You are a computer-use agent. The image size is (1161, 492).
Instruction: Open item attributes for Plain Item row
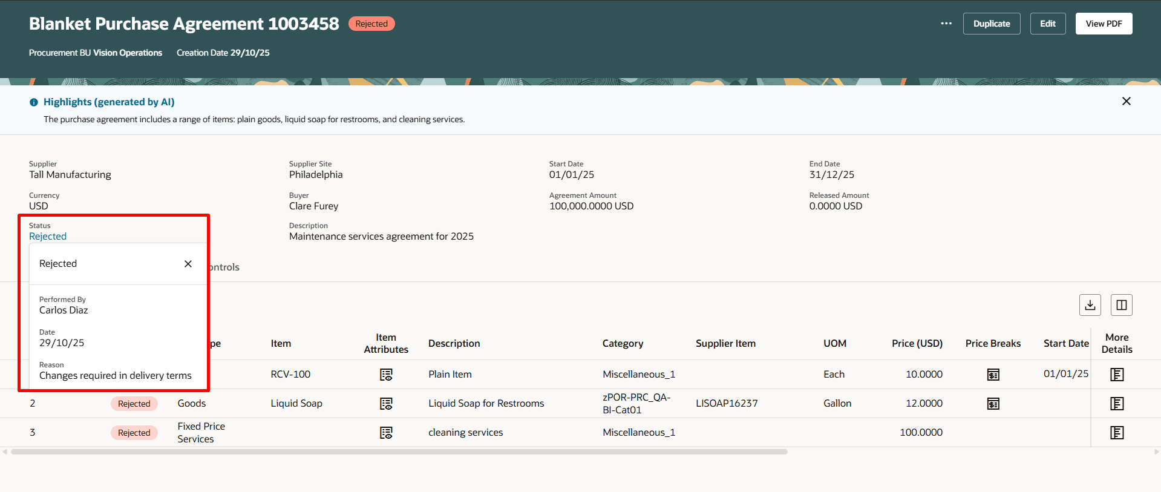pyautogui.click(x=386, y=375)
